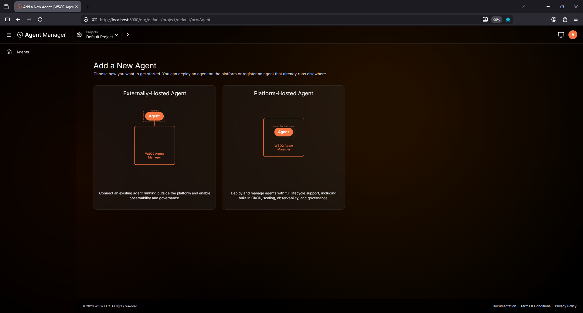Click the install page as app icon
583x313 pixels.
tap(485, 20)
